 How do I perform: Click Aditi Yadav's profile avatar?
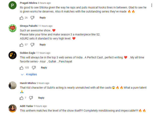pos(13,108)
